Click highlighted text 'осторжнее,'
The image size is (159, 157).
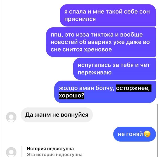[134, 88]
